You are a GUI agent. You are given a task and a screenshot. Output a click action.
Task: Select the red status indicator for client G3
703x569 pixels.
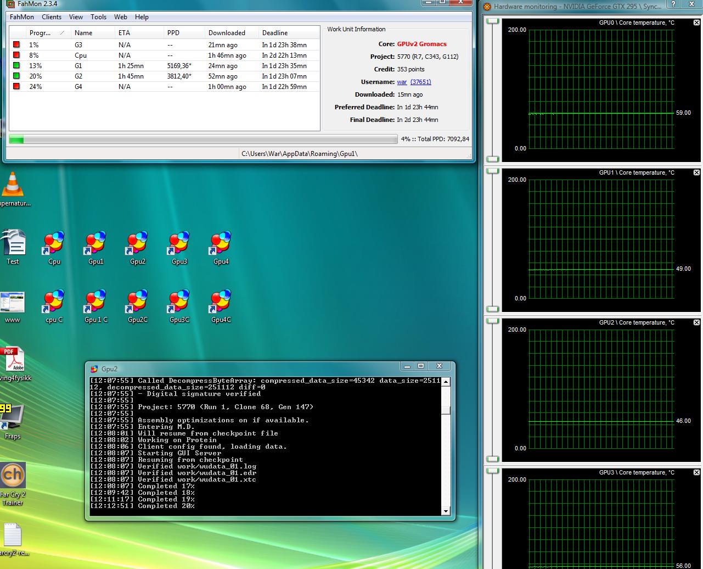16,45
